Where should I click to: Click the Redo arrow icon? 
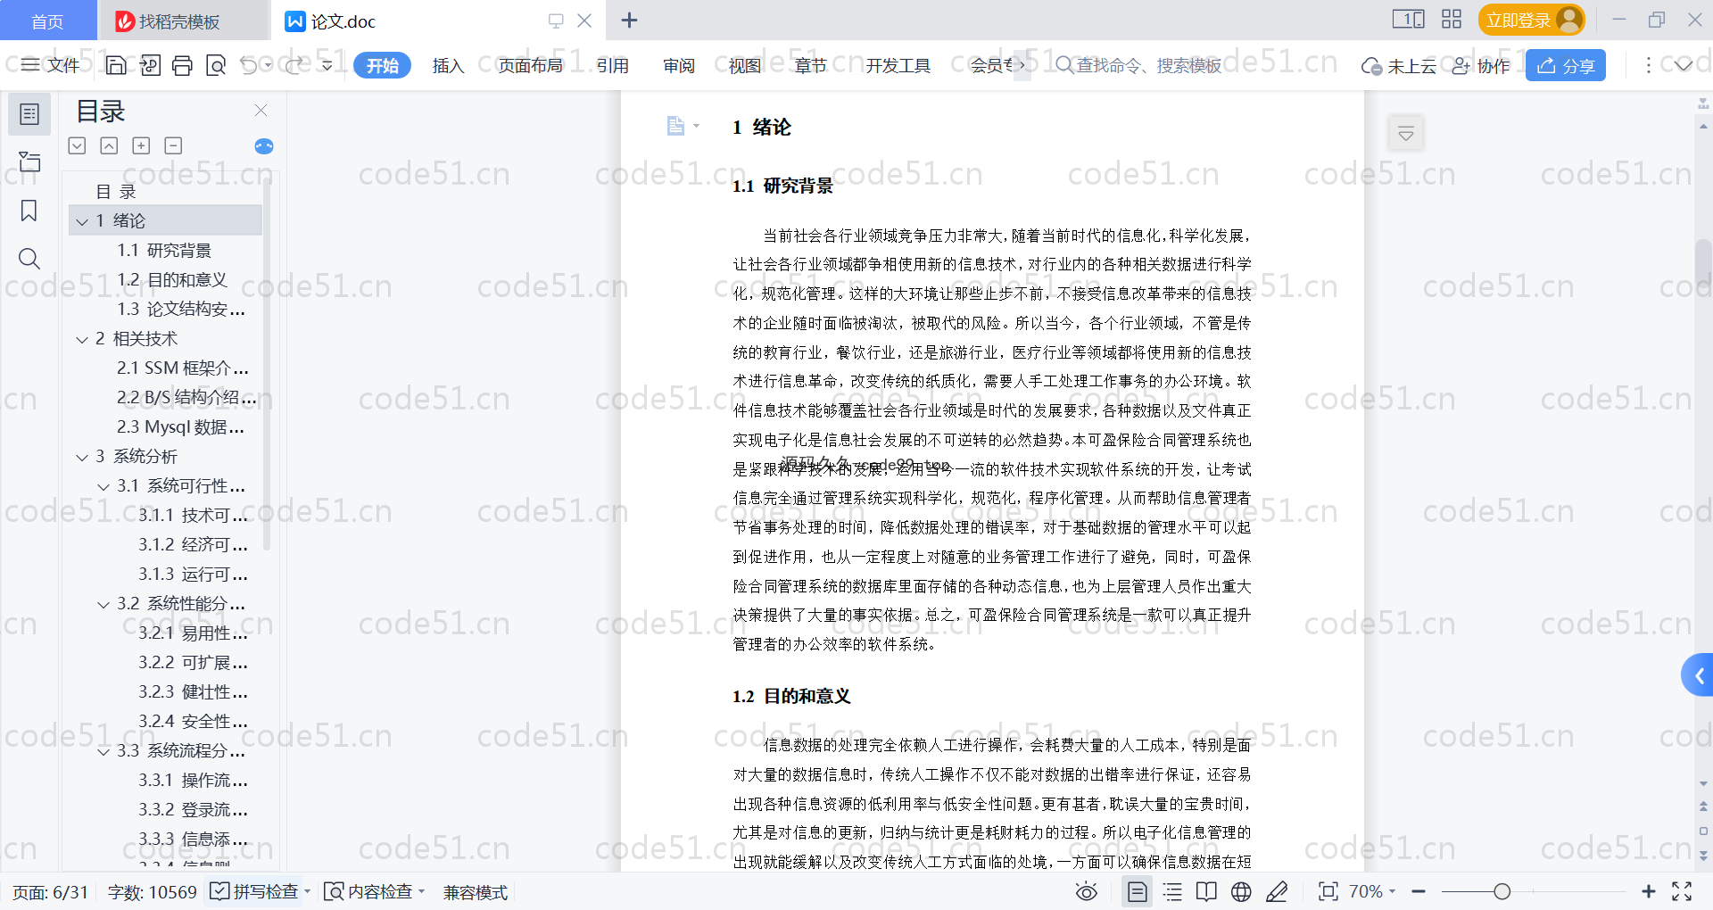pos(294,65)
